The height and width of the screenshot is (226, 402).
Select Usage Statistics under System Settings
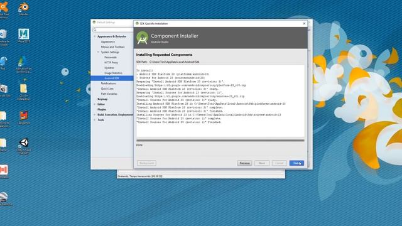coord(113,73)
